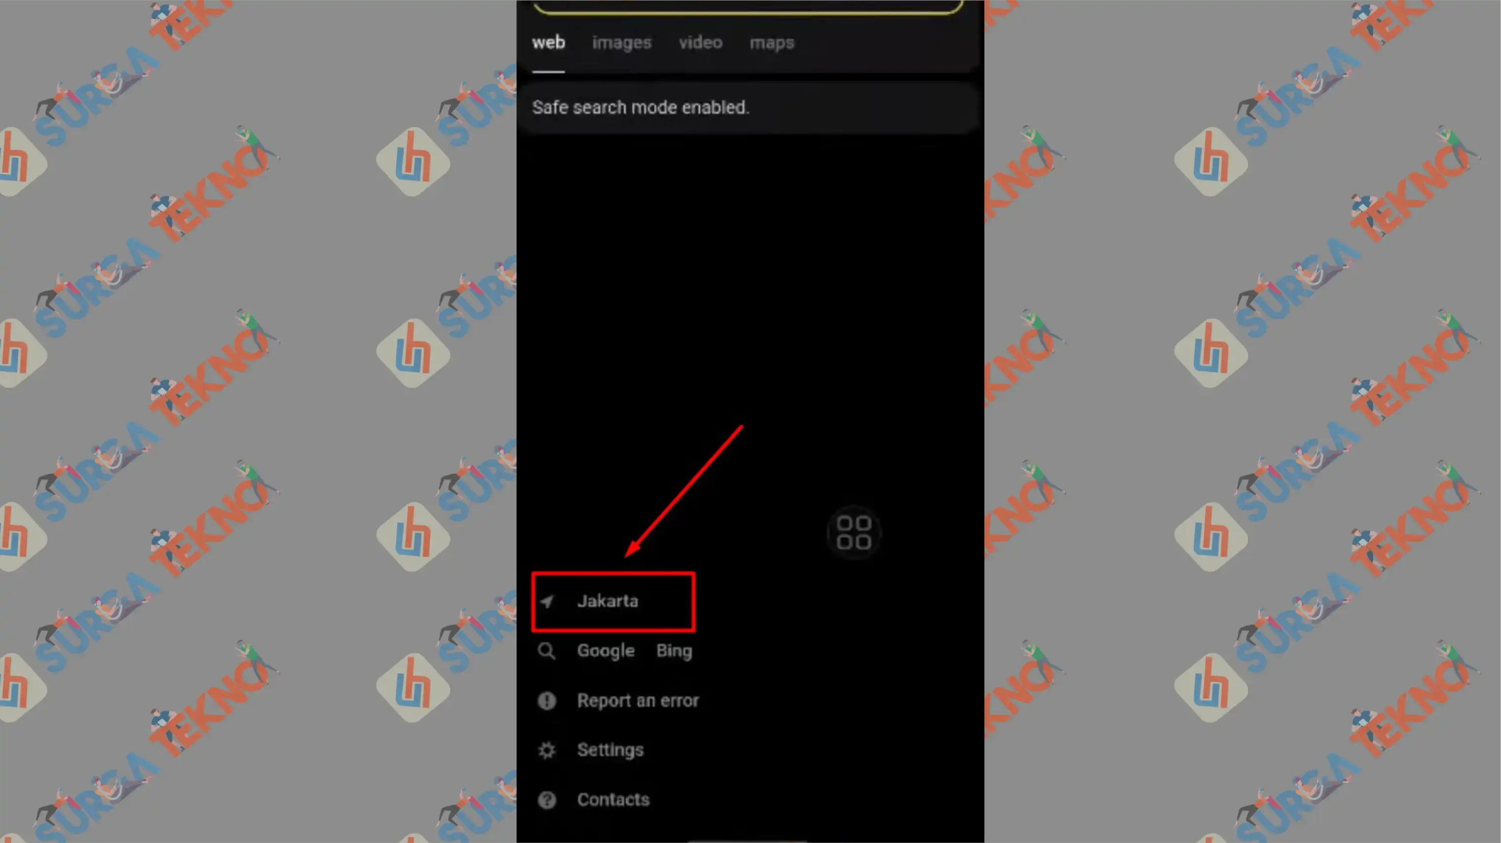Click the grid/apps icon
The width and height of the screenshot is (1501, 843).
point(854,533)
